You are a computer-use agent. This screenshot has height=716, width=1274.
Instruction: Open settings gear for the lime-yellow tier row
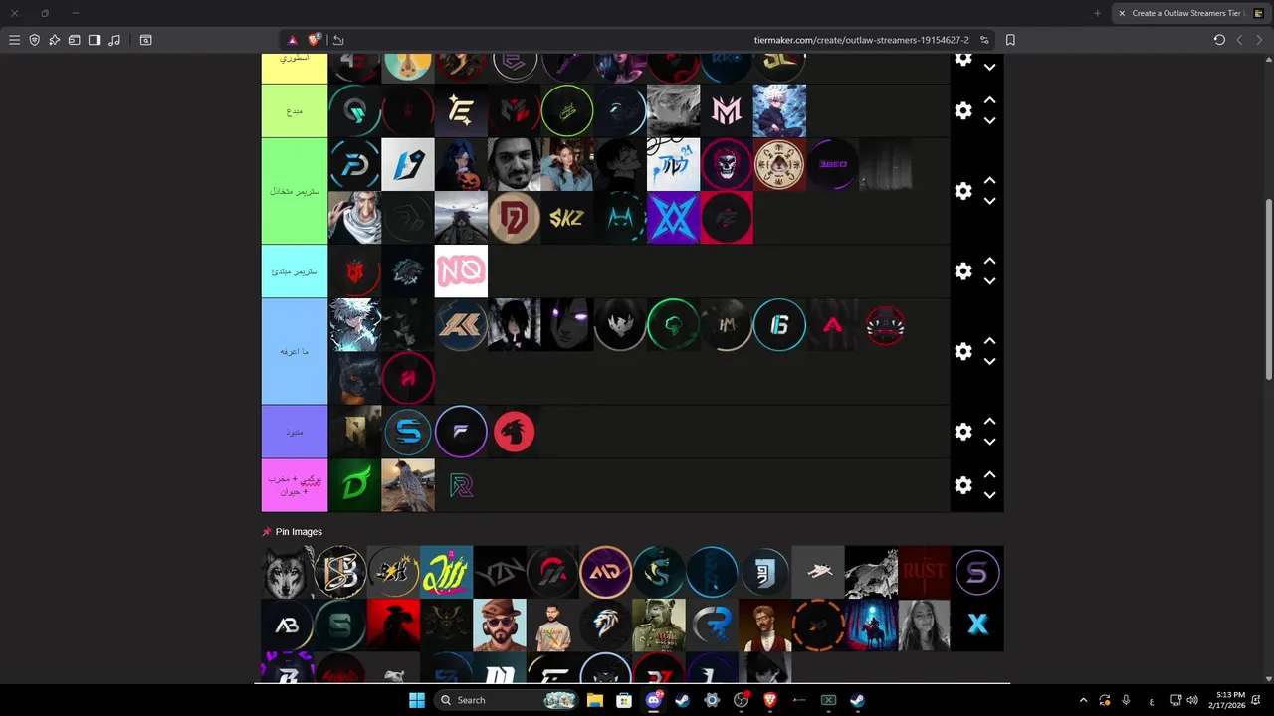tap(962, 110)
